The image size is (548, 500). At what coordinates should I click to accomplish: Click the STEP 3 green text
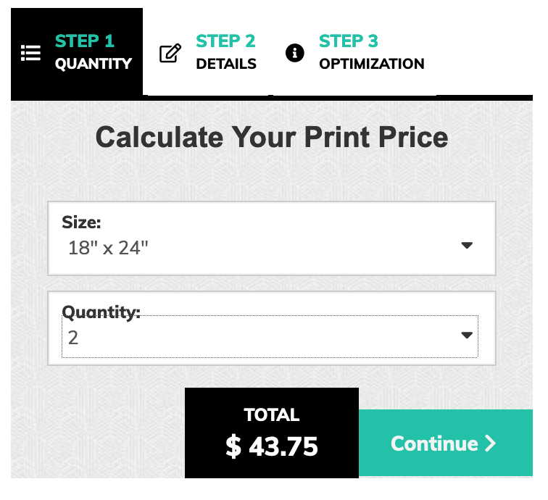click(x=349, y=41)
